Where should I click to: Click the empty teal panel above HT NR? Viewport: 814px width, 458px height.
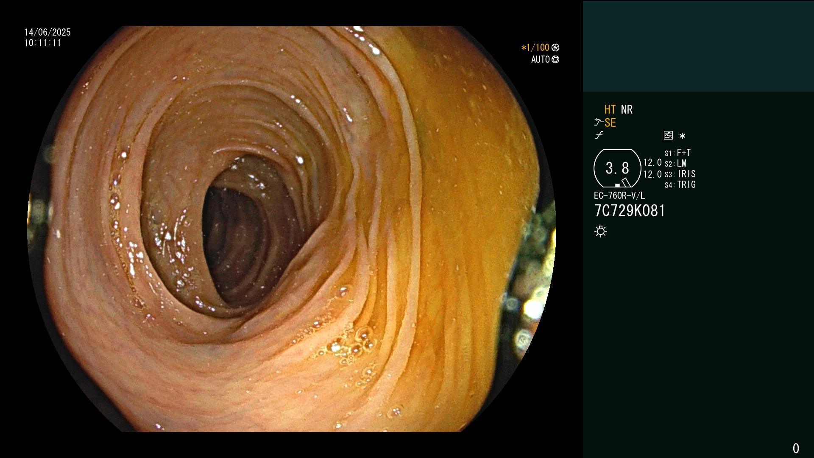pos(698,46)
